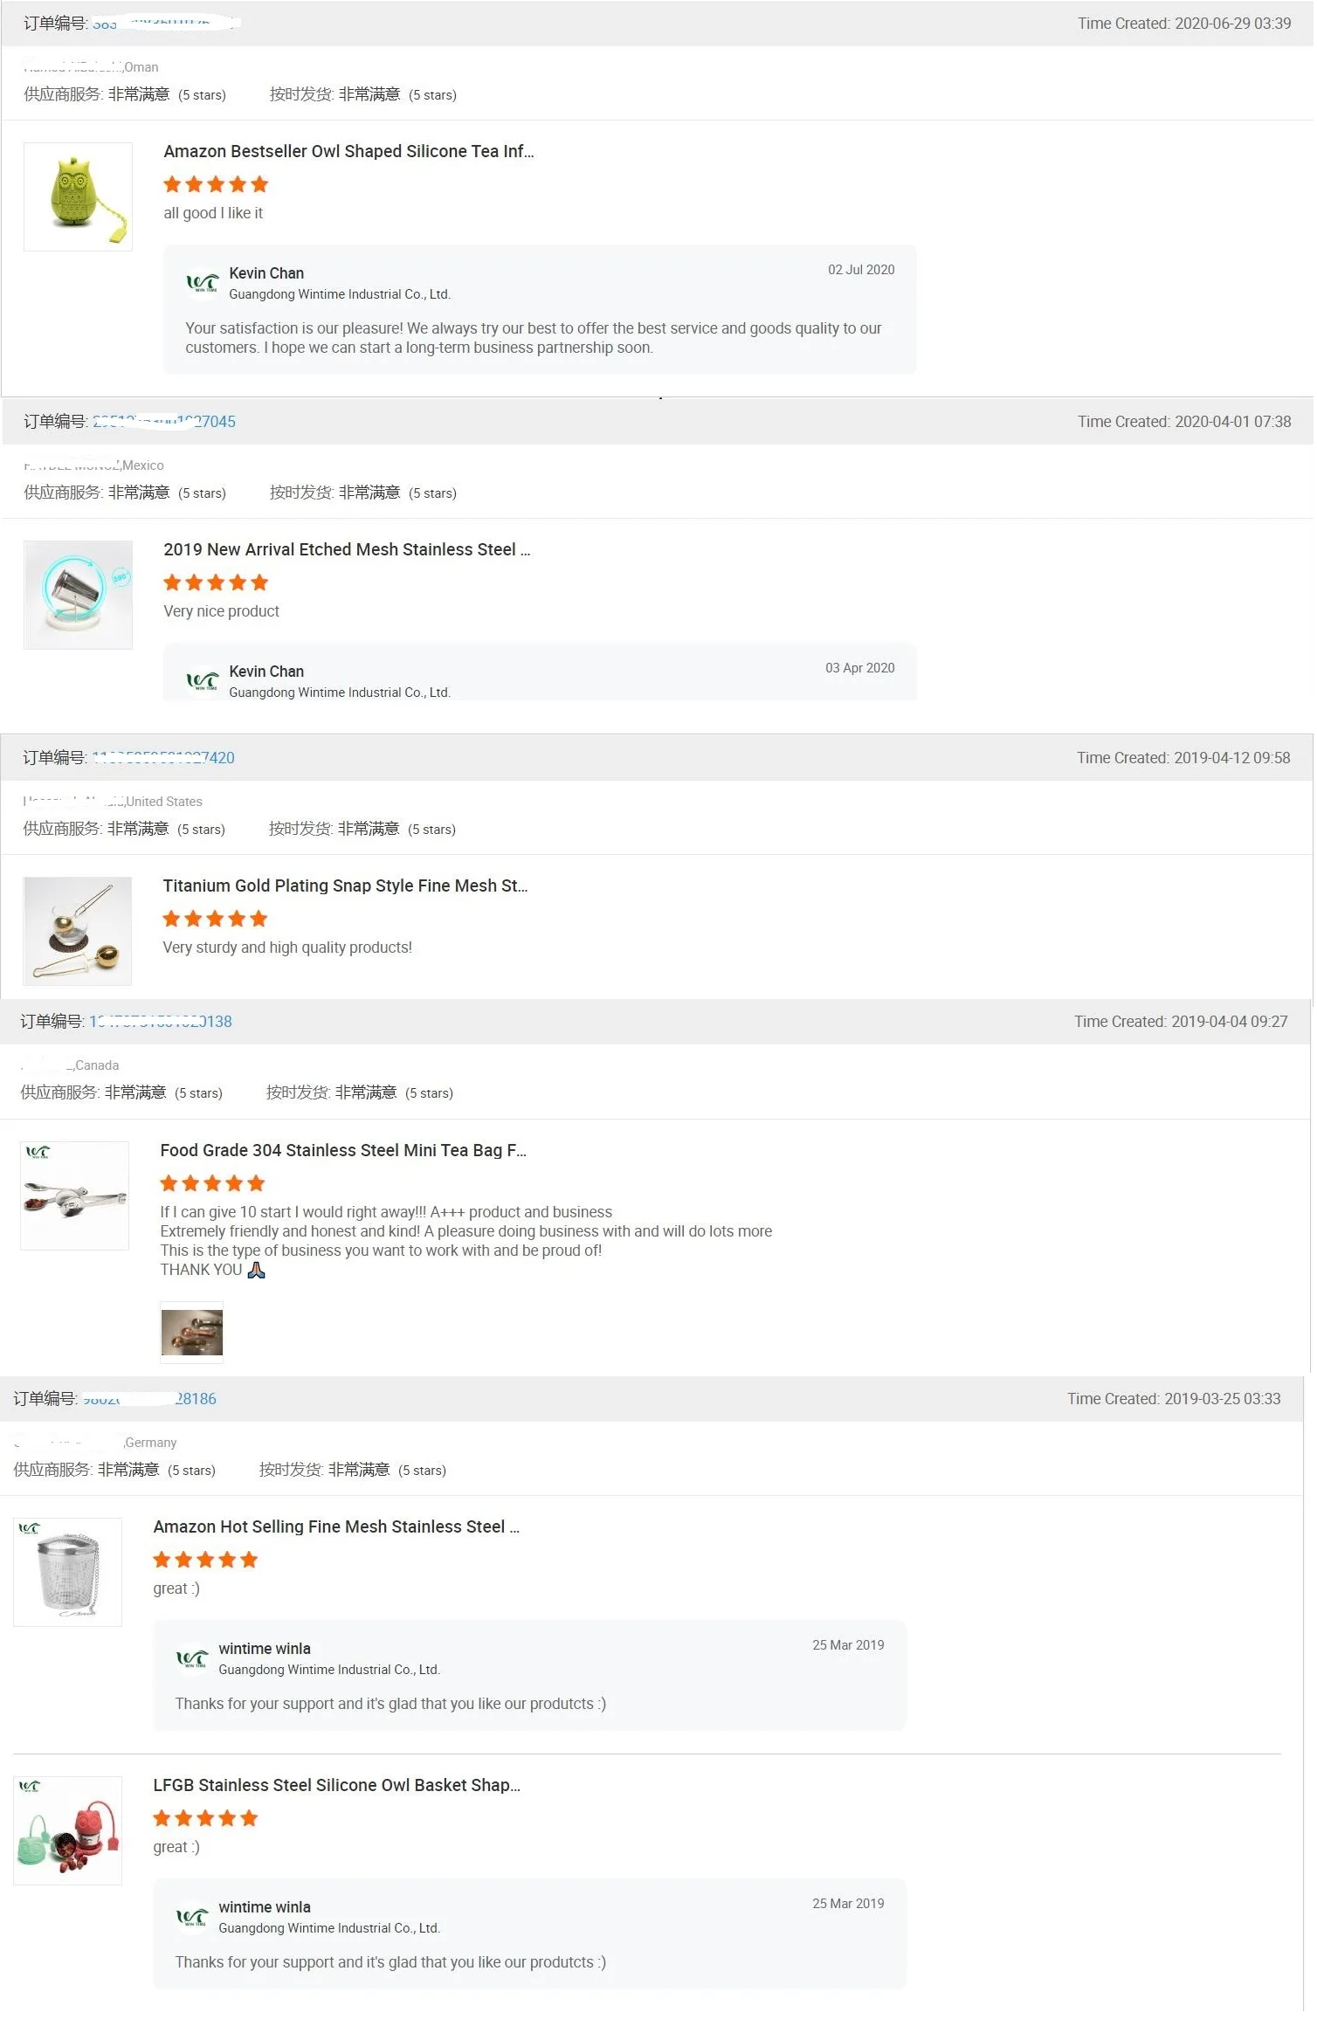
Task: Open order number ending in 7420
Action: coord(163,758)
